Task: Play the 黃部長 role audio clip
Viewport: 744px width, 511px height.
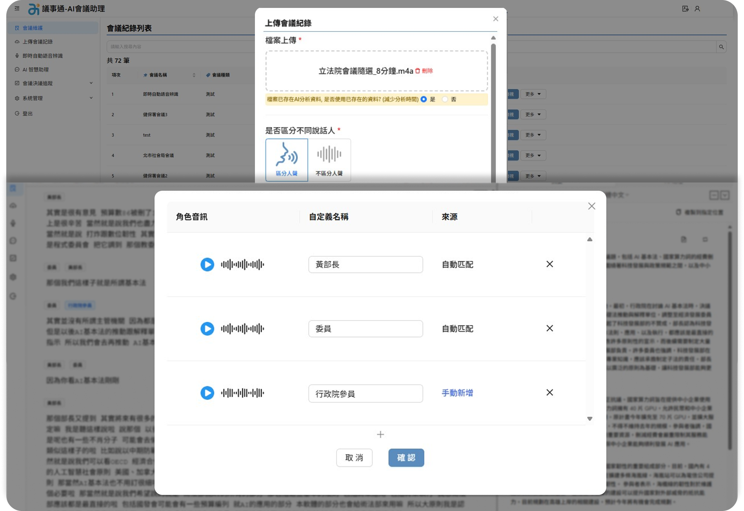Action: [x=207, y=265]
